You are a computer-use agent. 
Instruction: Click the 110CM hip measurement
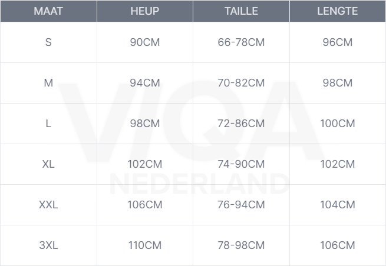coord(144,245)
